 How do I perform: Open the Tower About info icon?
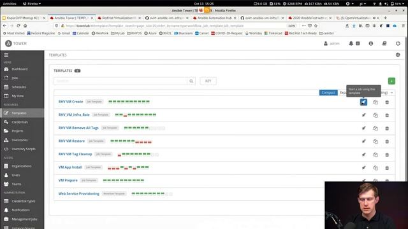pyautogui.click(x=371, y=43)
